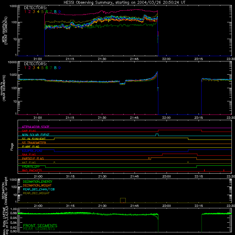
Task: Click the PARTICLE_FLAG label
Action: [x=33, y=159]
